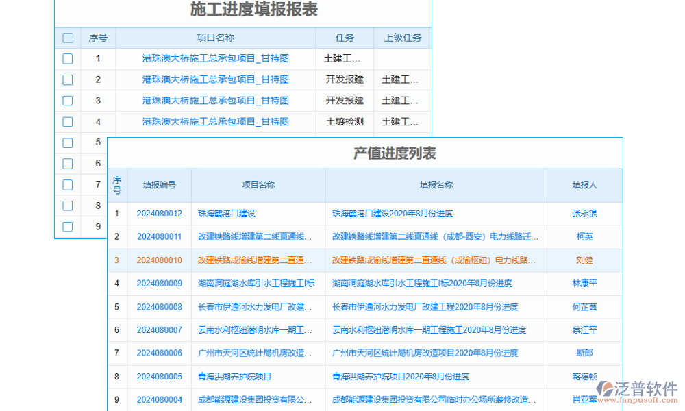Check the checkbox for row 2

(68, 80)
